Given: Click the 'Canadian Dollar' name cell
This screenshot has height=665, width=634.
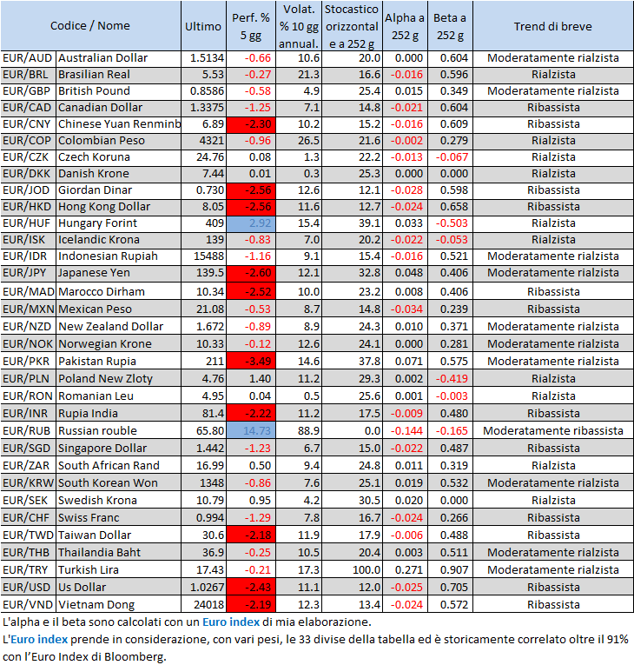Looking at the screenshot, I should click(x=119, y=108).
